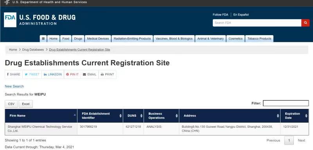The image size is (313, 150).
Task: Send the page via EMAIL
Action: pos(90,74)
